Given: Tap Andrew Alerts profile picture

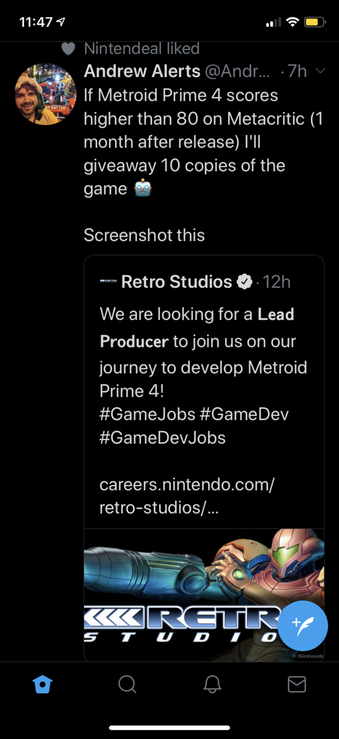Looking at the screenshot, I should click(x=45, y=94).
